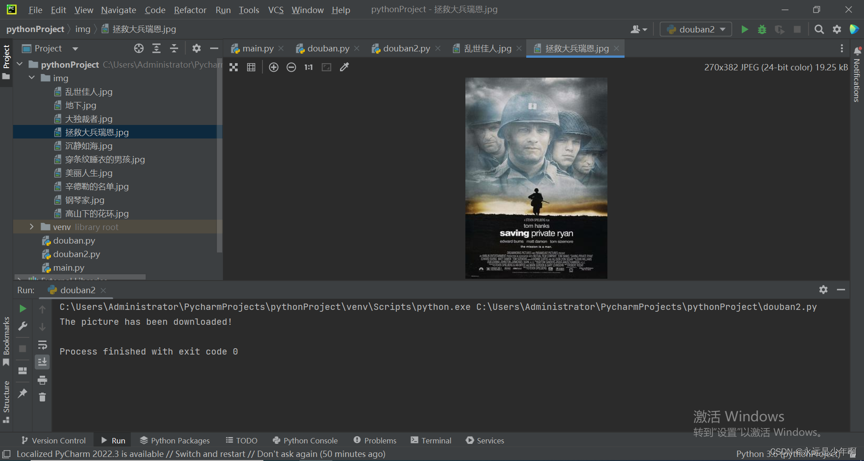Open Version Control tool window
Viewport: 864px width, 461px height.
click(x=54, y=440)
